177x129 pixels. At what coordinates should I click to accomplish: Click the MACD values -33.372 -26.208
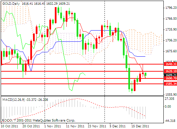[37, 100]
